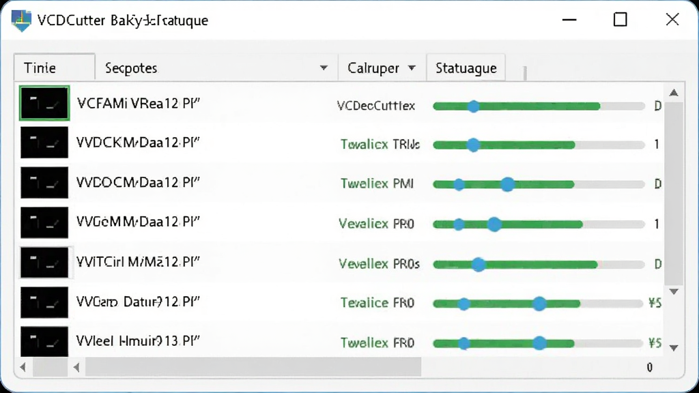The height and width of the screenshot is (393, 699).
Task: Click the VCDCutter app icon in title bar
Action: click(x=21, y=20)
